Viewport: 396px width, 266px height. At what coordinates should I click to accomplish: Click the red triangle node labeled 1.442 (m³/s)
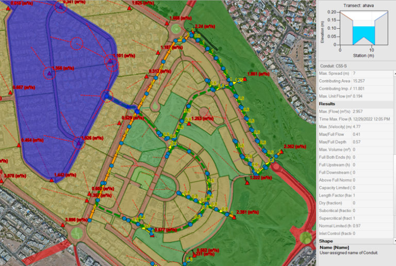coord(52,180)
